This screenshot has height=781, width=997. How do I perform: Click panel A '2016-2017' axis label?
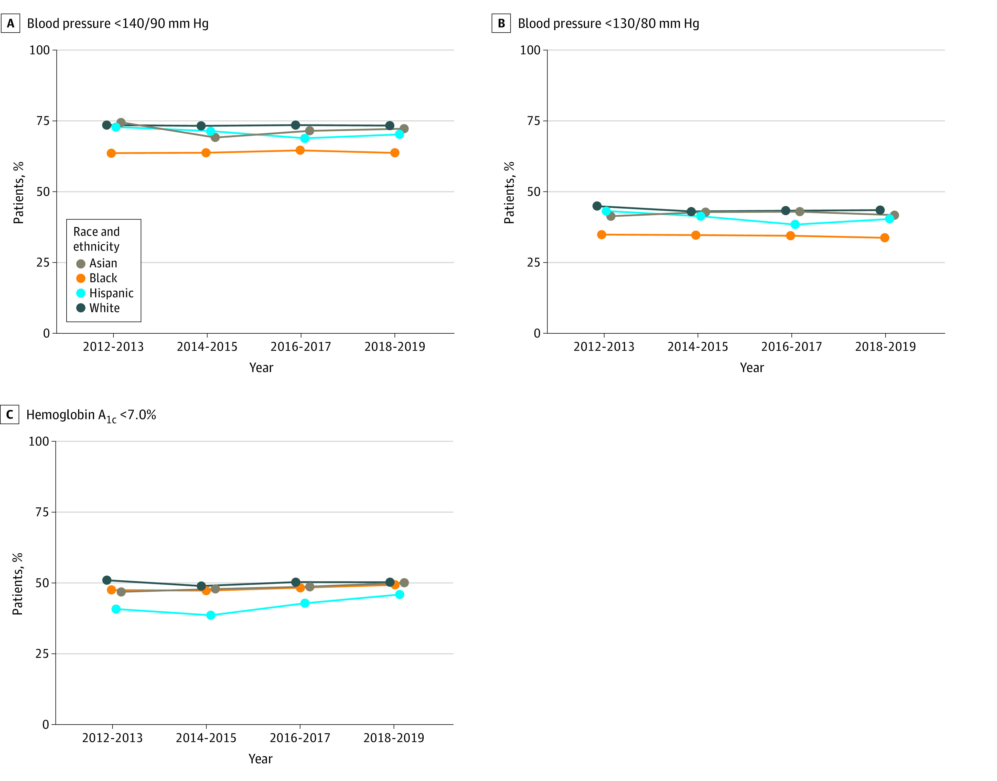[301, 347]
